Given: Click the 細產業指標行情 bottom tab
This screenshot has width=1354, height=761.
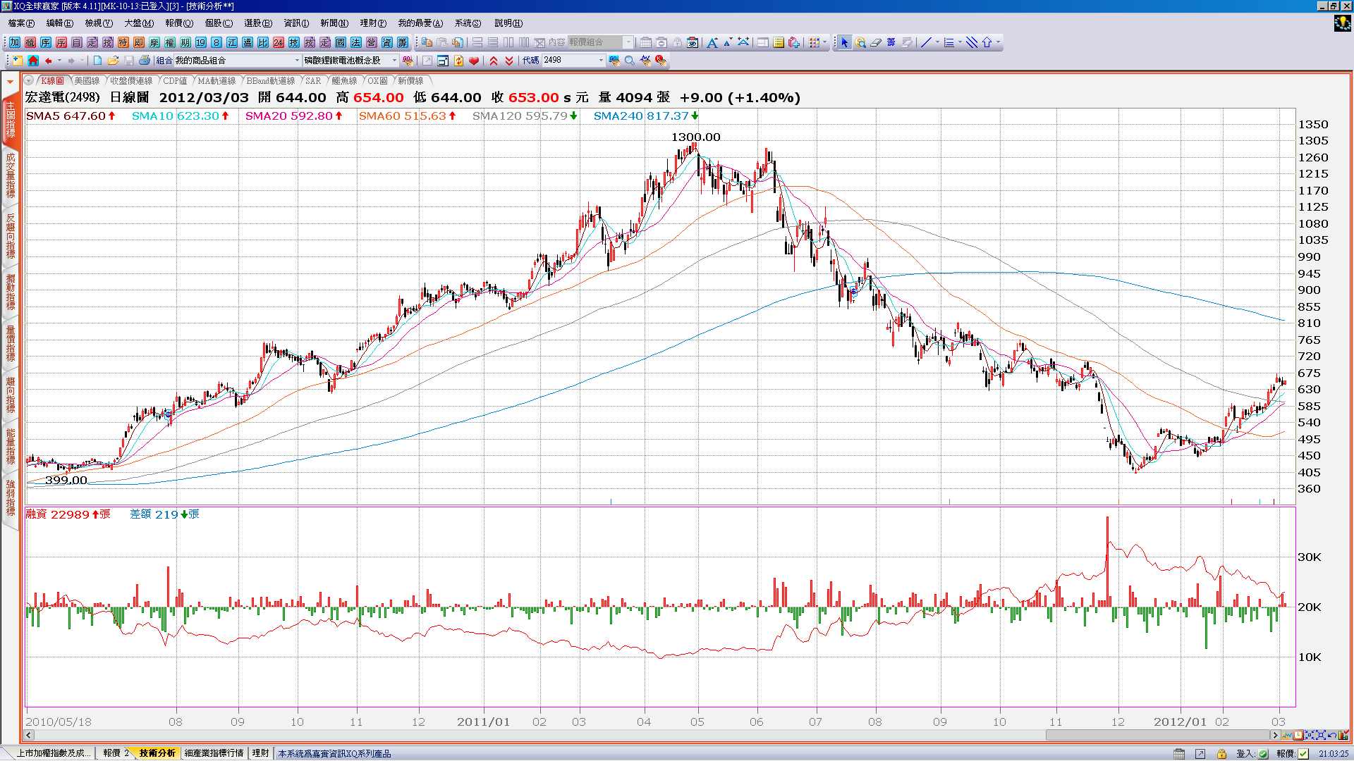Looking at the screenshot, I should click(x=214, y=753).
